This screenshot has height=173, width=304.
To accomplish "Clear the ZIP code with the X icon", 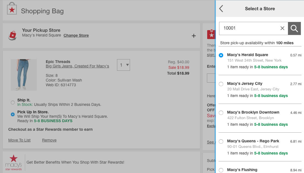I will (x=282, y=28).
